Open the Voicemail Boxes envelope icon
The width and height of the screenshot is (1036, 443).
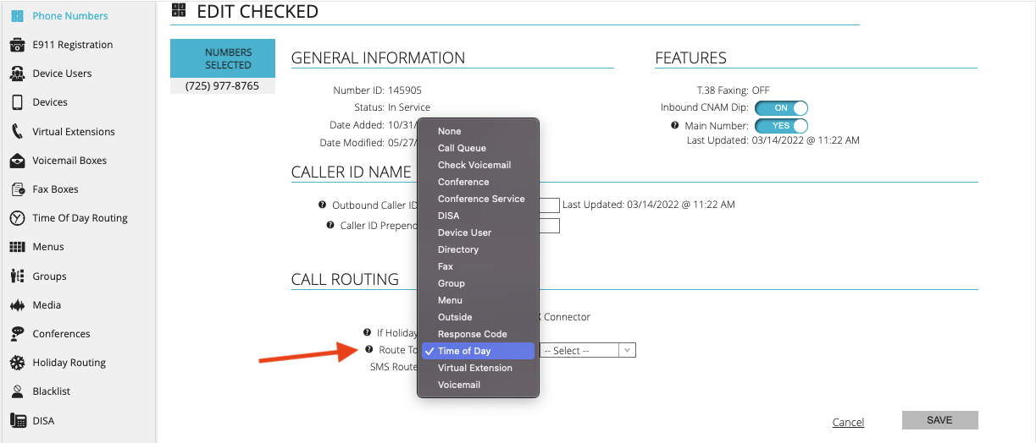coord(17,160)
